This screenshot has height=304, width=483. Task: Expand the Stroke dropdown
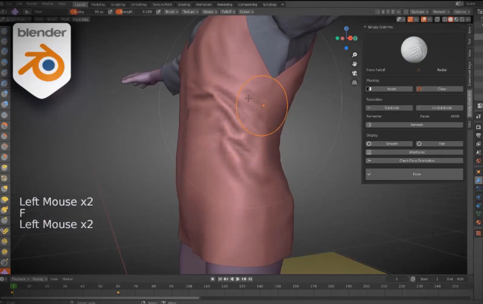coord(210,12)
